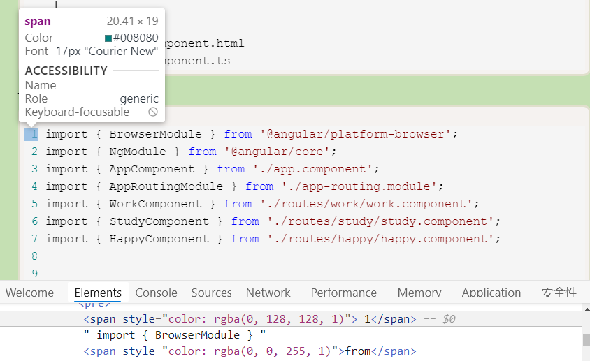Switch to the Performance tab
The width and height of the screenshot is (590, 361).
(343, 293)
